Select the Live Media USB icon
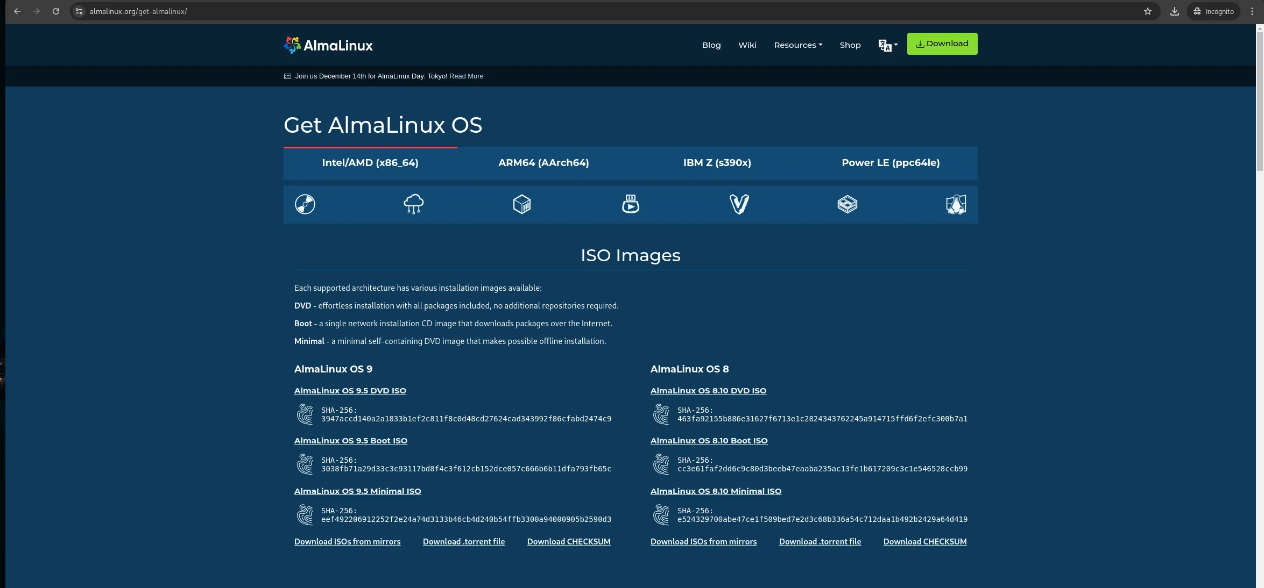Viewport: 1264px width, 588px height. (631, 204)
